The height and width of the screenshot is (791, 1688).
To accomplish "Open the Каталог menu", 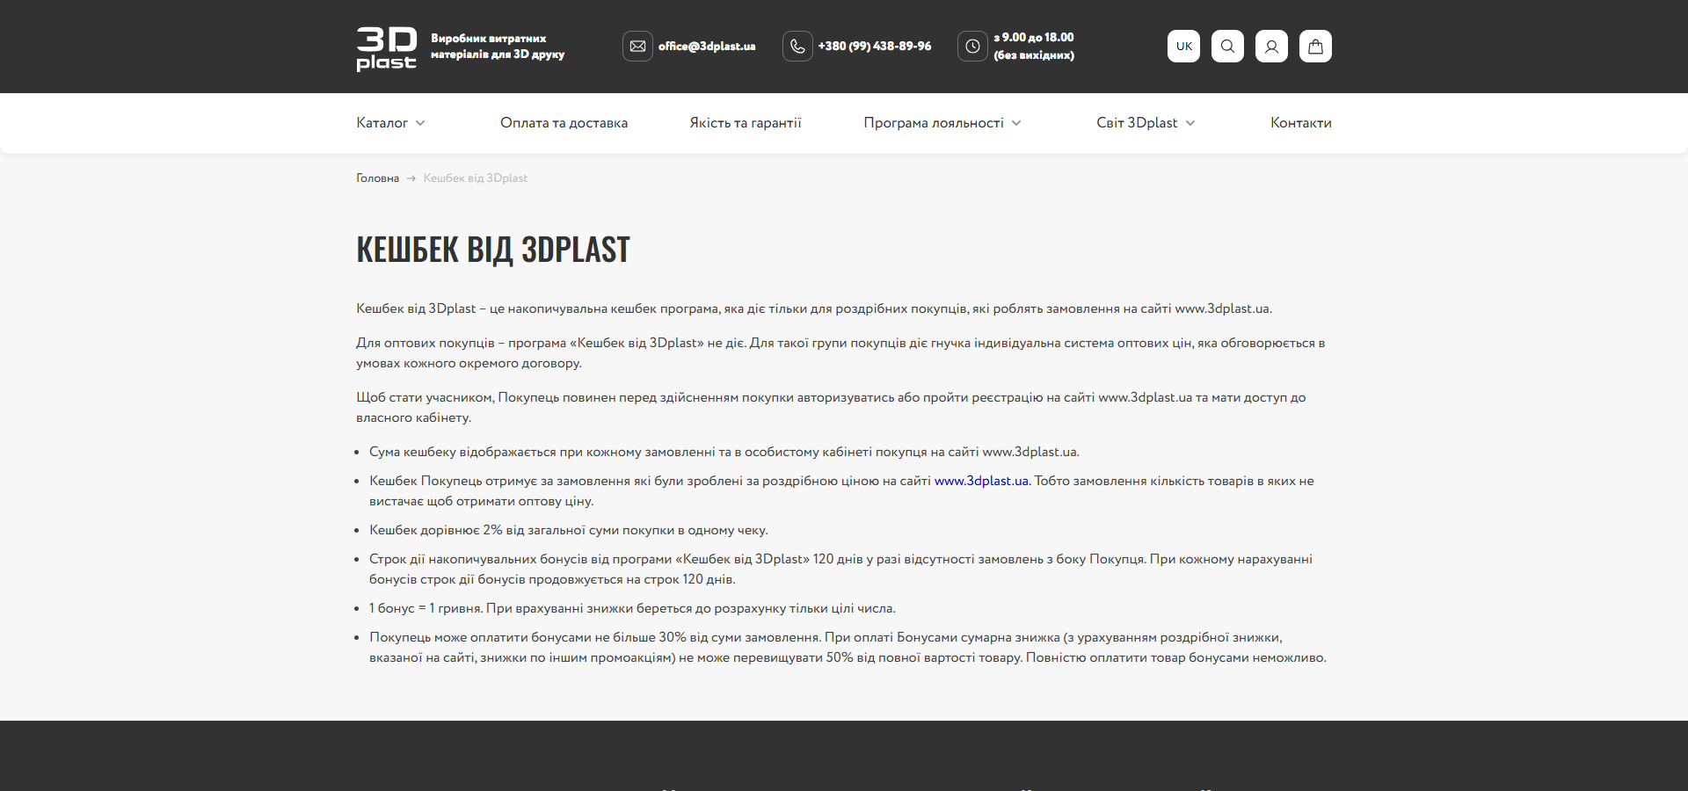I will pyautogui.click(x=382, y=123).
